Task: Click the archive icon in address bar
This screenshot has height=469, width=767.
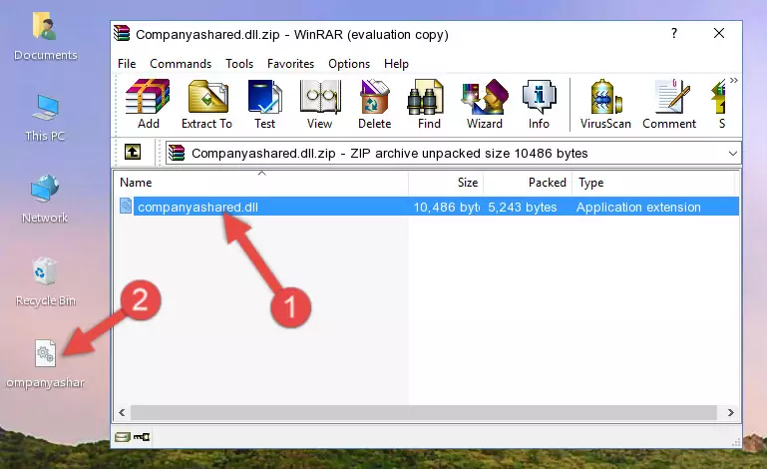Action: point(177,154)
